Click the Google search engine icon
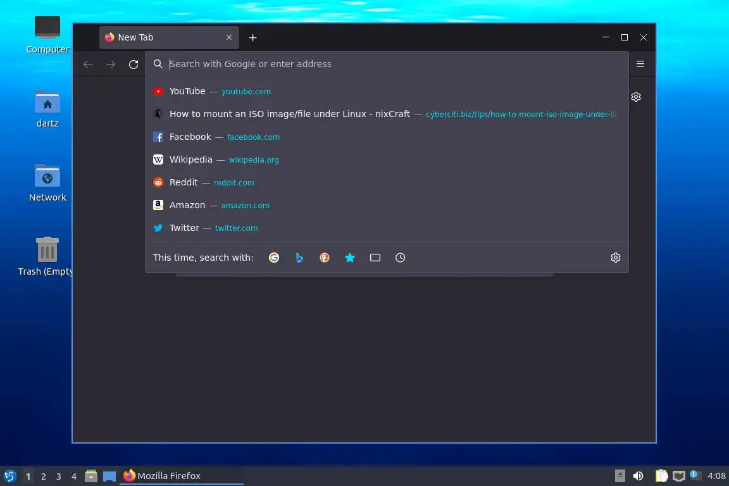Viewport: 729px width, 486px height. click(x=274, y=258)
